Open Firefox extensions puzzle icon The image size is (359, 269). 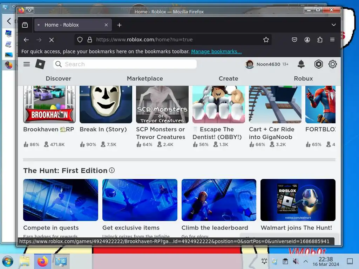coord(320,40)
